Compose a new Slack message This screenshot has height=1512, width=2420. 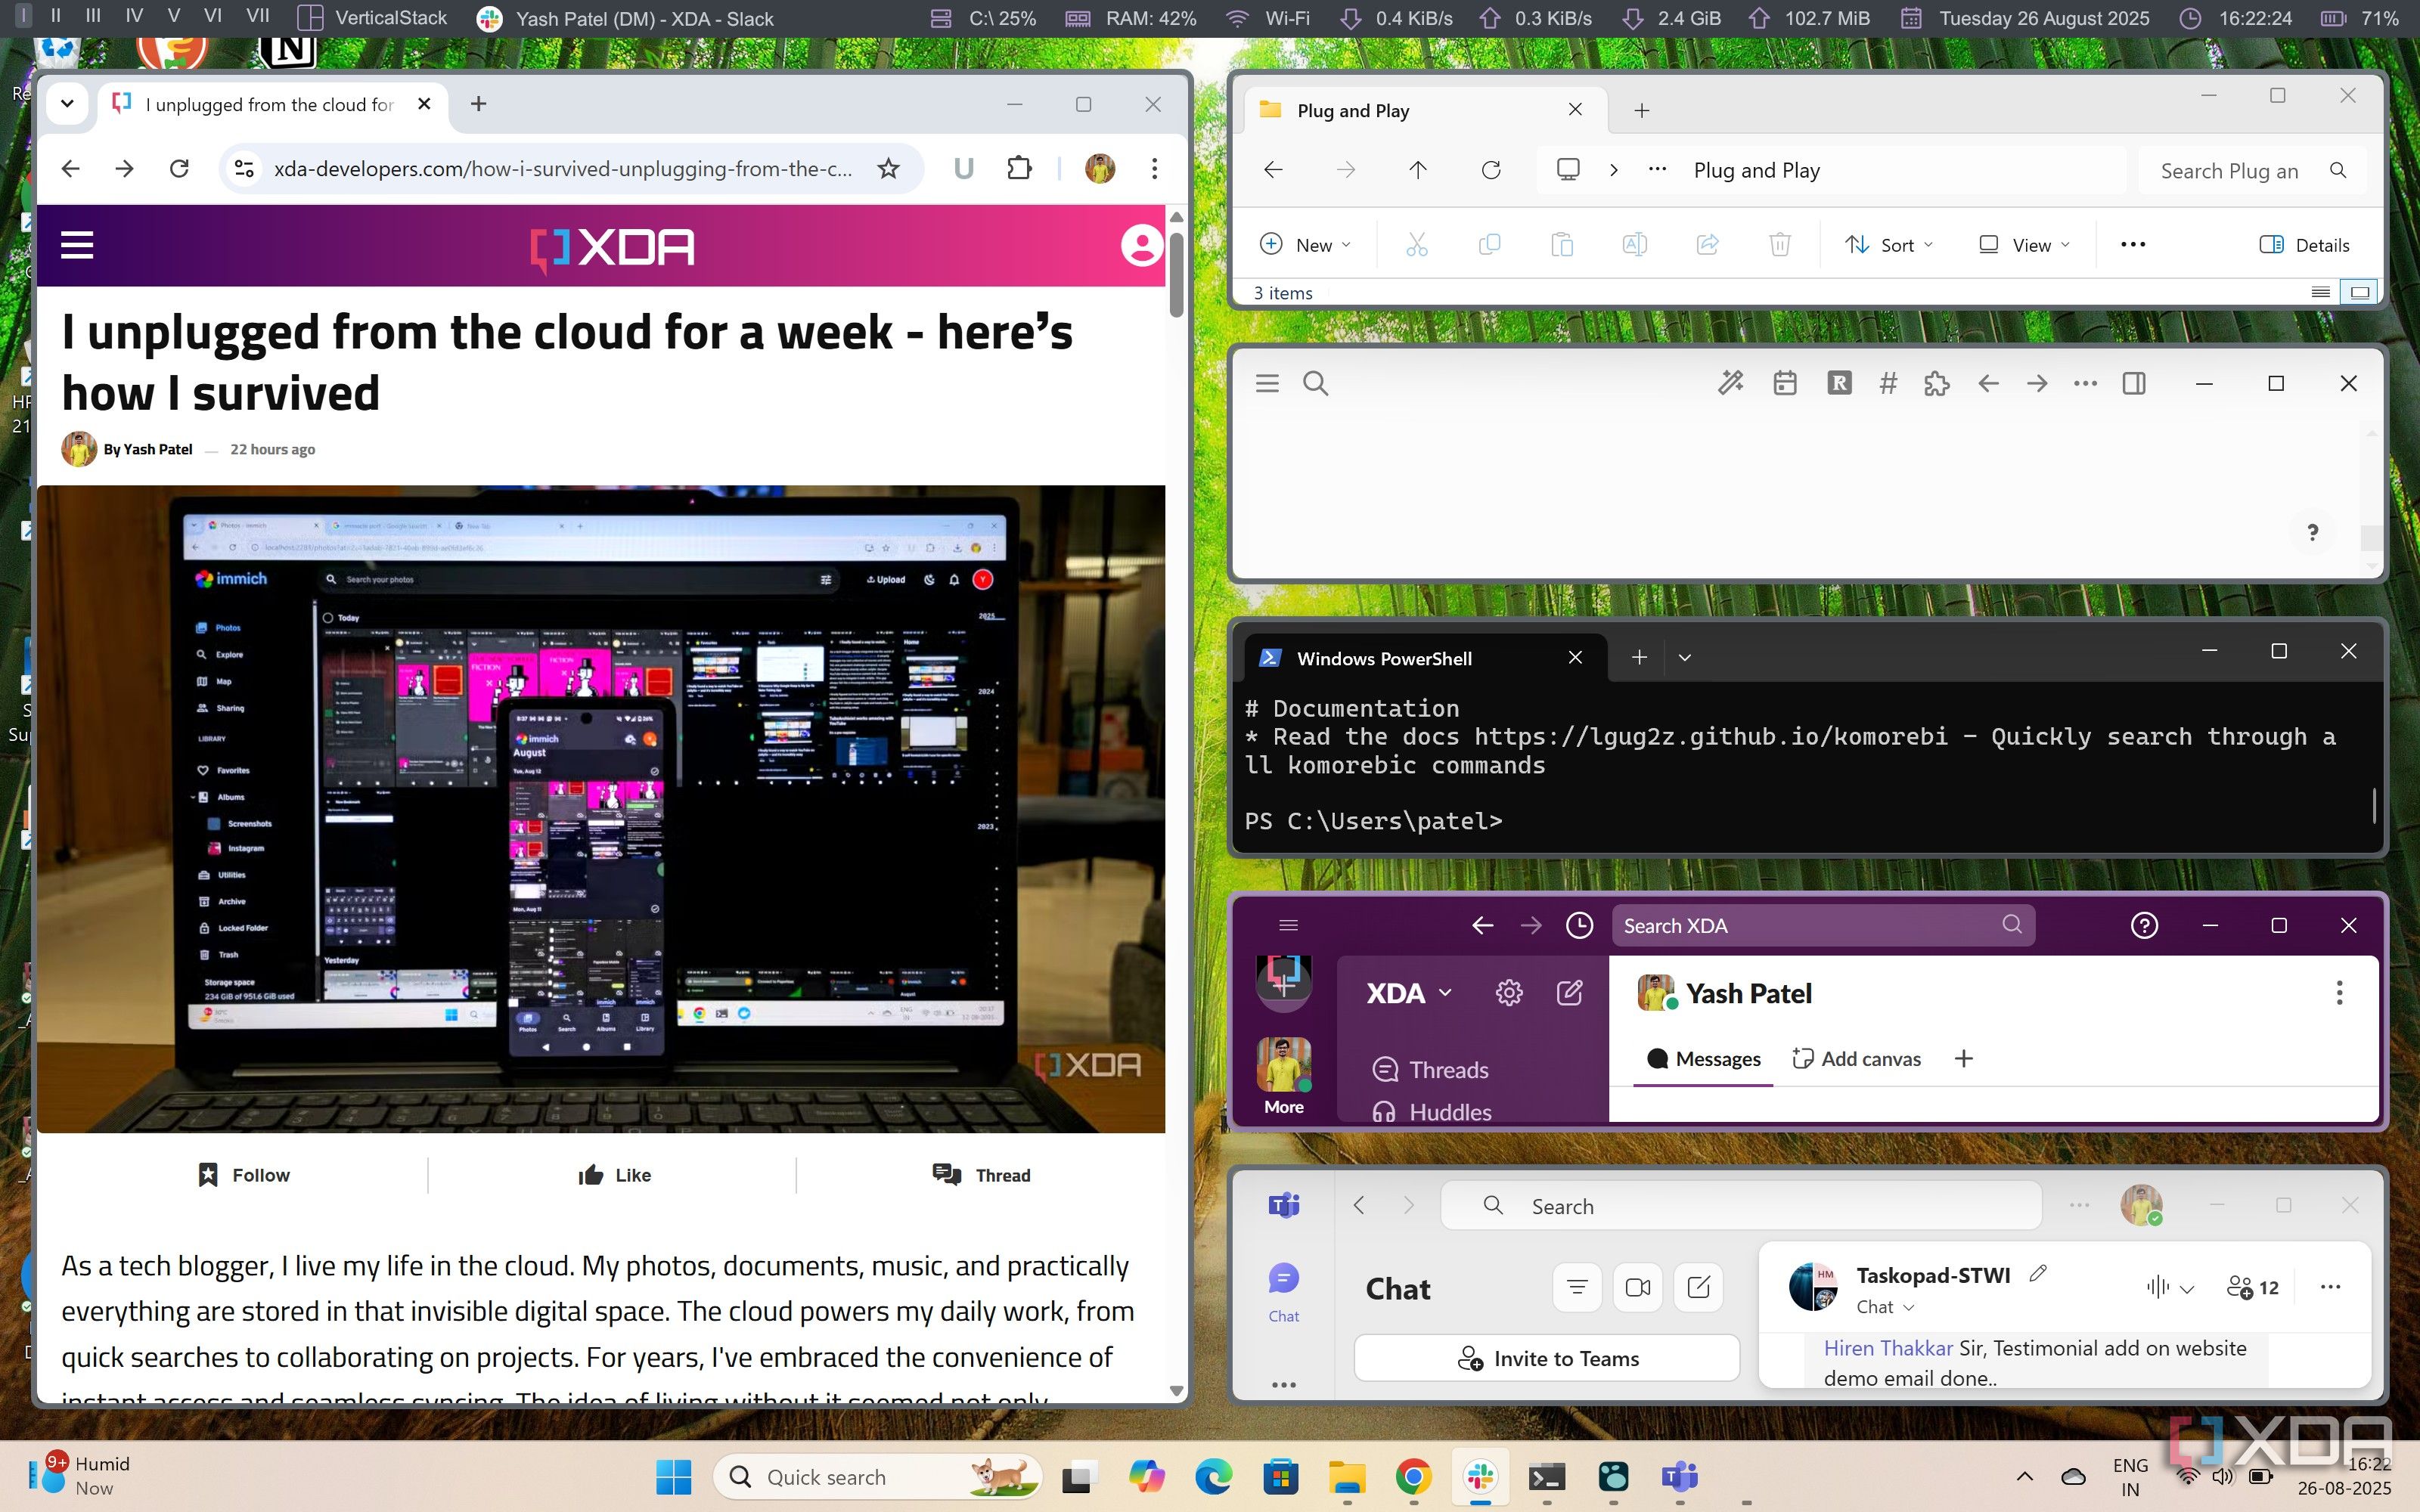click(1569, 993)
